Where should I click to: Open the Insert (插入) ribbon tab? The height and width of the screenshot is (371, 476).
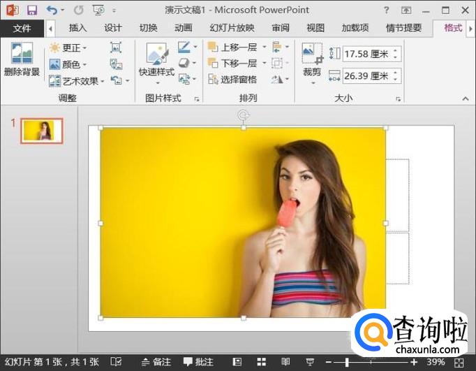[x=77, y=28]
